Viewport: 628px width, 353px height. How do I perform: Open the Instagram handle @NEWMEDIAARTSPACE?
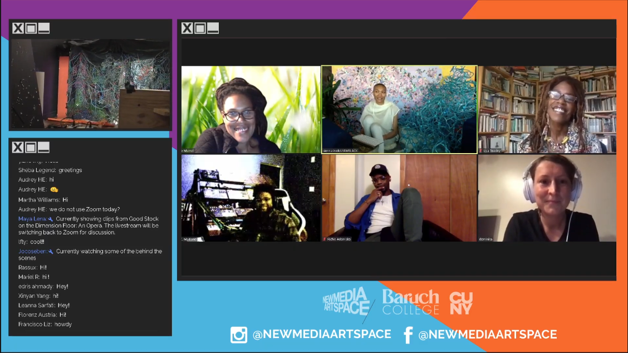click(322, 334)
